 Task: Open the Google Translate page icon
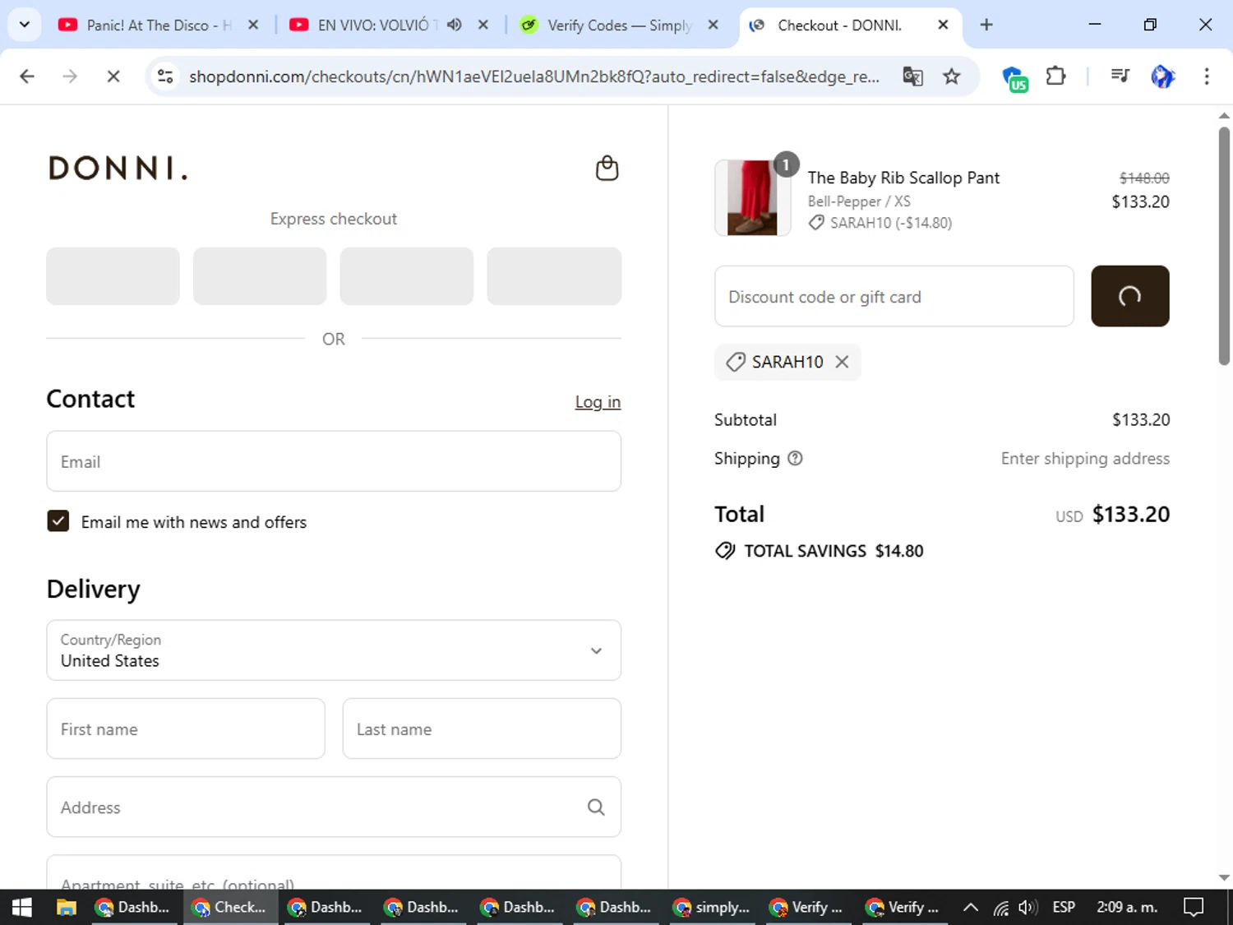click(912, 76)
